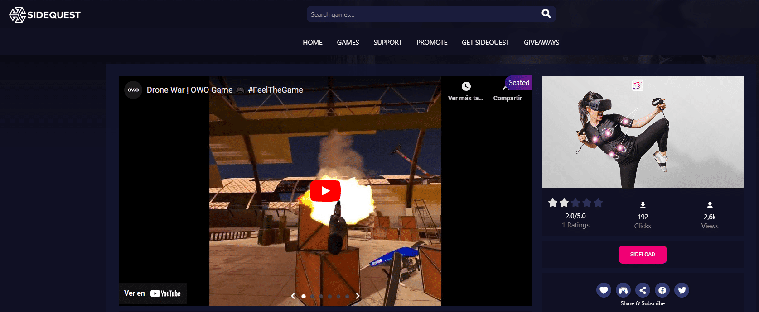The width and height of the screenshot is (759, 312).
Task: Click the gamepad icon under SIDELOAD
Action: (x=623, y=290)
